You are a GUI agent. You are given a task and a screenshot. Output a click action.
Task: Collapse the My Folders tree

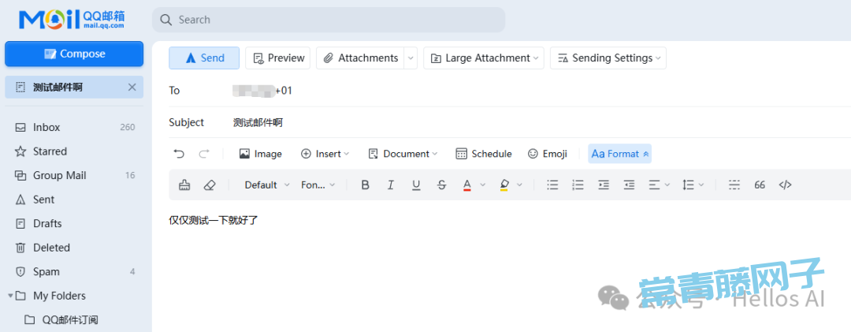pos(11,296)
